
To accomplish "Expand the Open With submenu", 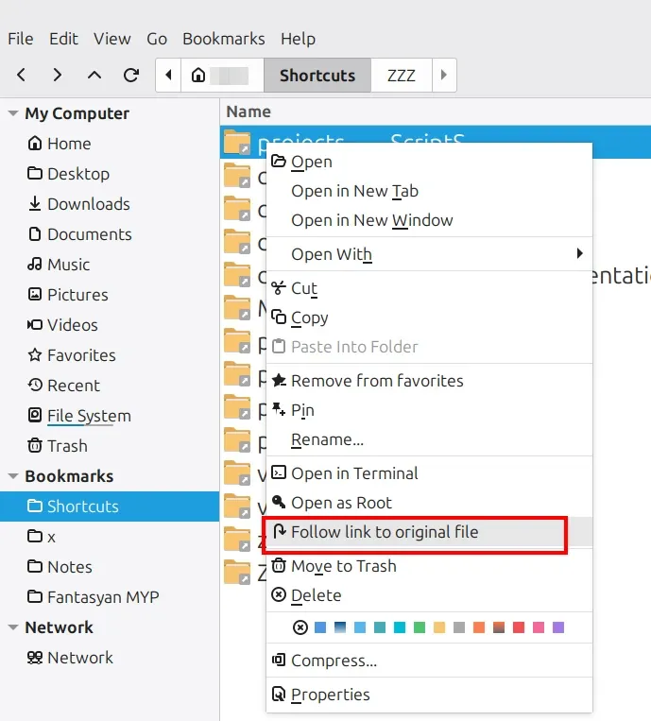I will click(x=579, y=254).
